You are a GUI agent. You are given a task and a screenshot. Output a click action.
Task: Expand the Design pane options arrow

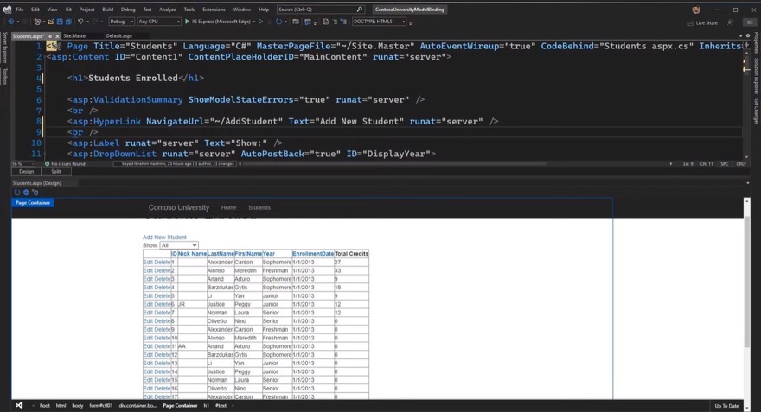point(747,183)
